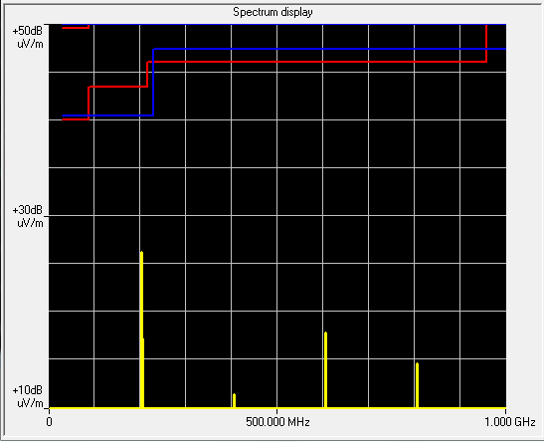Click the red limit line middle step segment
This screenshot has width=544, height=442.
[x=118, y=87]
